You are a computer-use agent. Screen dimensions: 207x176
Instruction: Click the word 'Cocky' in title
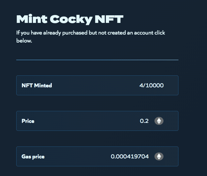[71, 20]
